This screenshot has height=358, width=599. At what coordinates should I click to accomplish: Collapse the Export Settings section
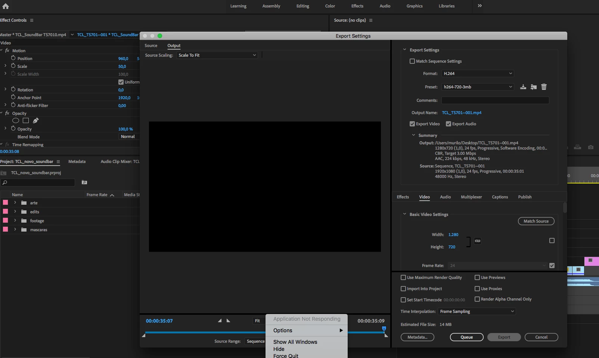(404, 50)
